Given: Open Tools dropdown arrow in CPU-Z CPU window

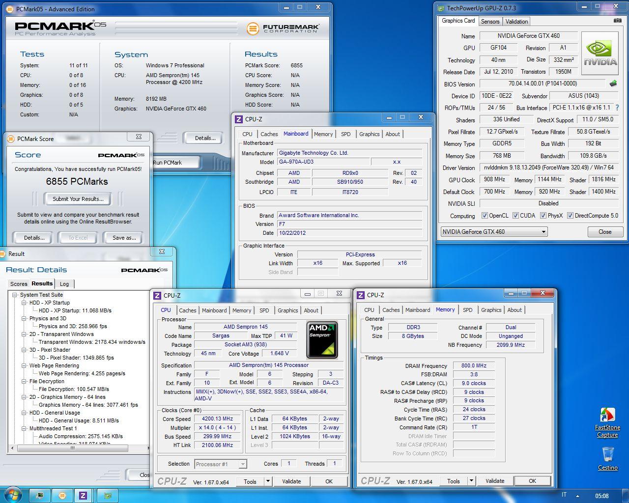Looking at the screenshot, I should 268,481.
